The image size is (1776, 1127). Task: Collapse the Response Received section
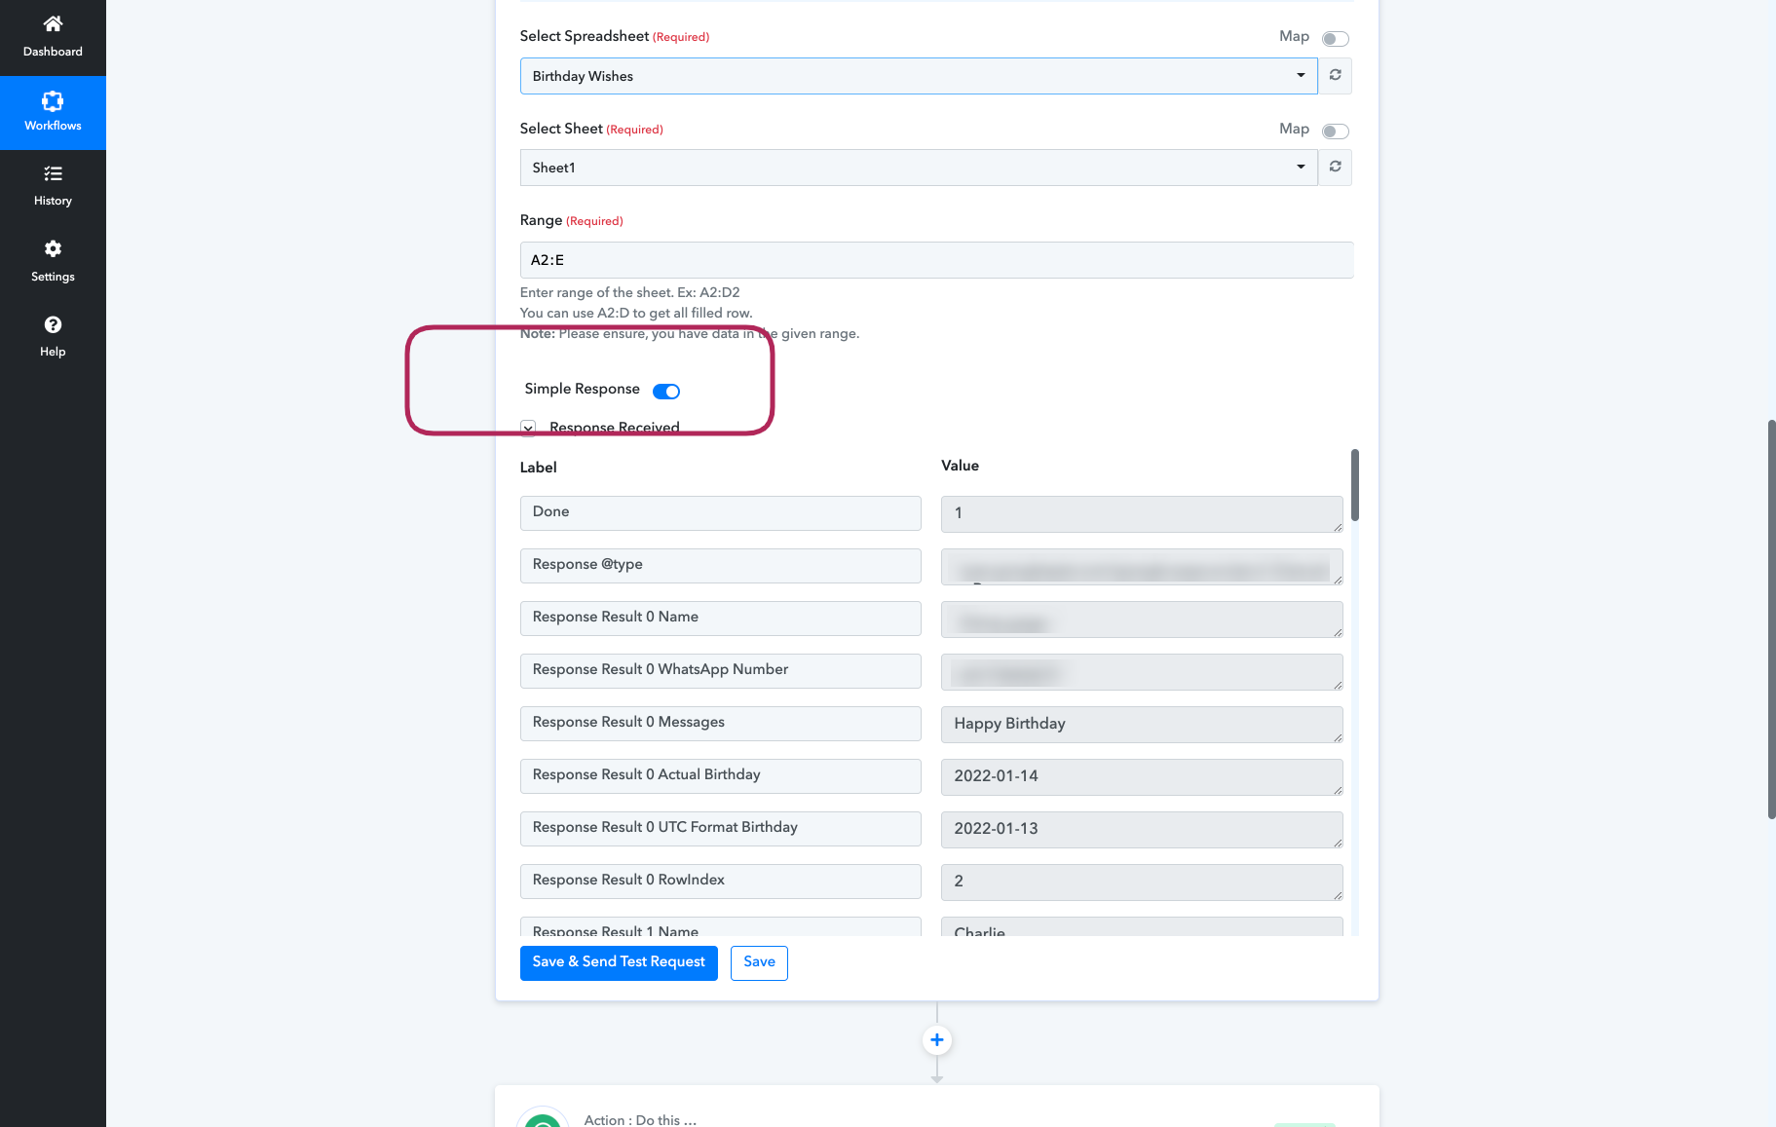528,428
